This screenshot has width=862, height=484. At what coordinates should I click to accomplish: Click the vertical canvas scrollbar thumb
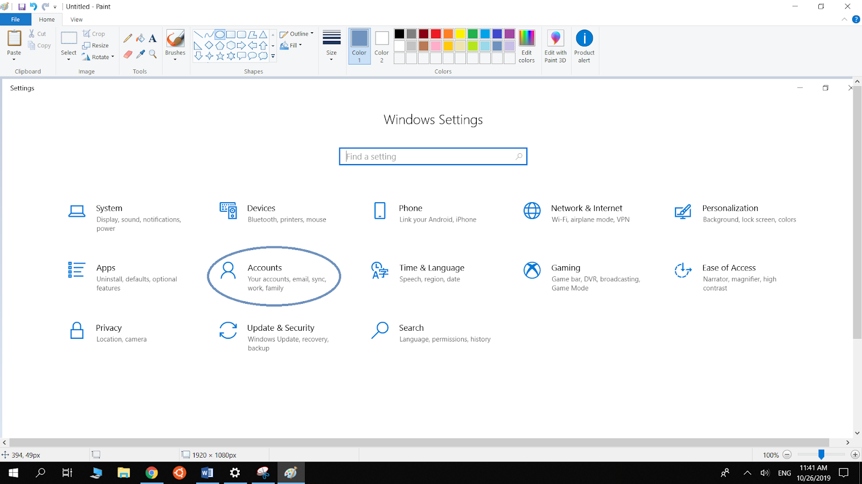[x=857, y=212]
